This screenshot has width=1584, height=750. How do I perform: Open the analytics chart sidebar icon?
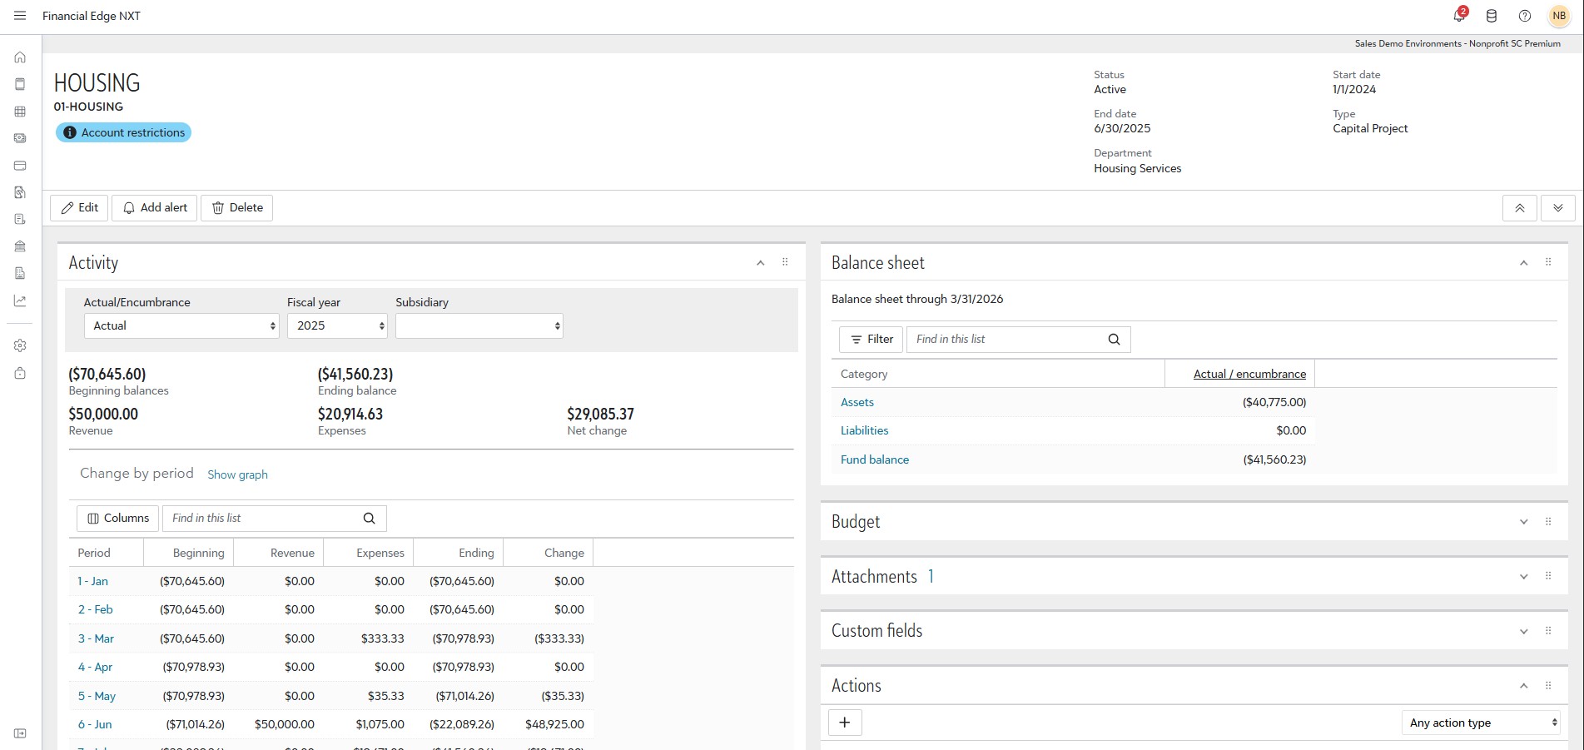coord(20,300)
